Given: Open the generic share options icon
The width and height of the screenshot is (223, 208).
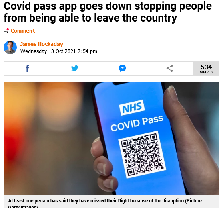Looking at the screenshot, I should (169, 68).
